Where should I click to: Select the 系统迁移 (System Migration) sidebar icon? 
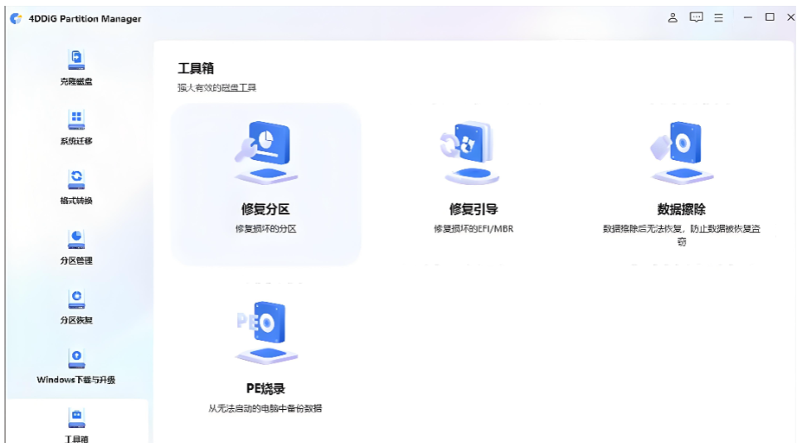(x=76, y=119)
